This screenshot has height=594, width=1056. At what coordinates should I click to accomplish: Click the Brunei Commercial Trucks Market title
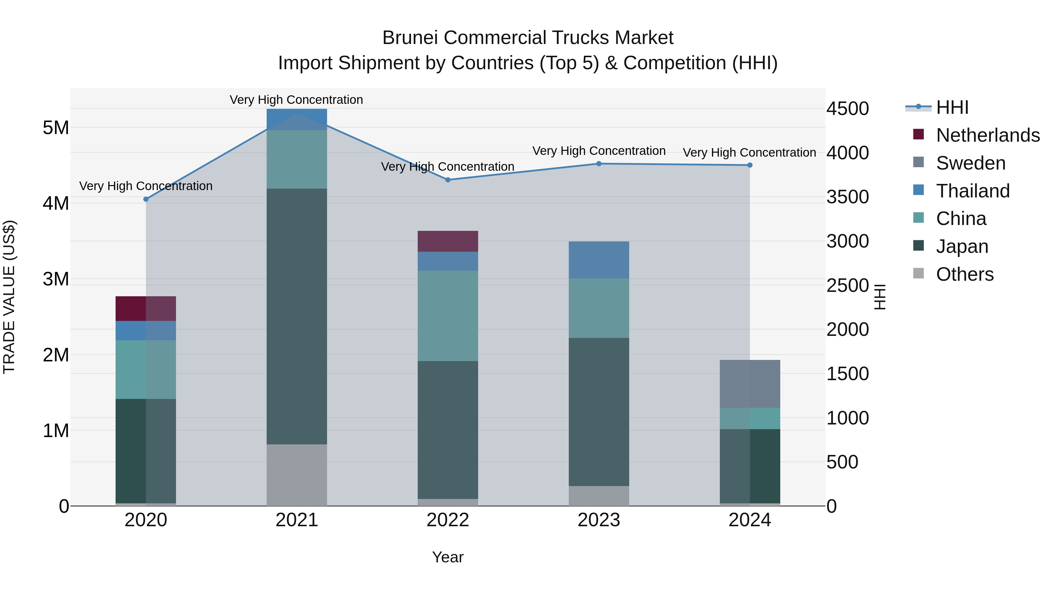point(528,38)
